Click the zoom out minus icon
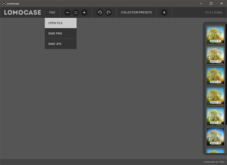Image resolution: width=227 pixels, height=165 pixels. [x=68, y=12]
